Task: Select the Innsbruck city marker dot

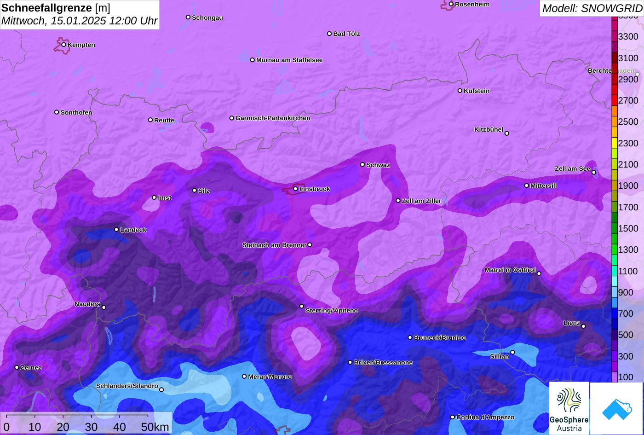Action: [295, 189]
